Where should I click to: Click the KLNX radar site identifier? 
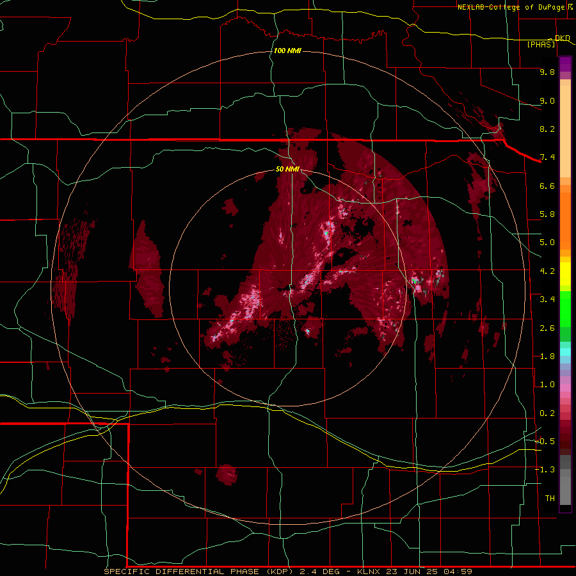369,572
